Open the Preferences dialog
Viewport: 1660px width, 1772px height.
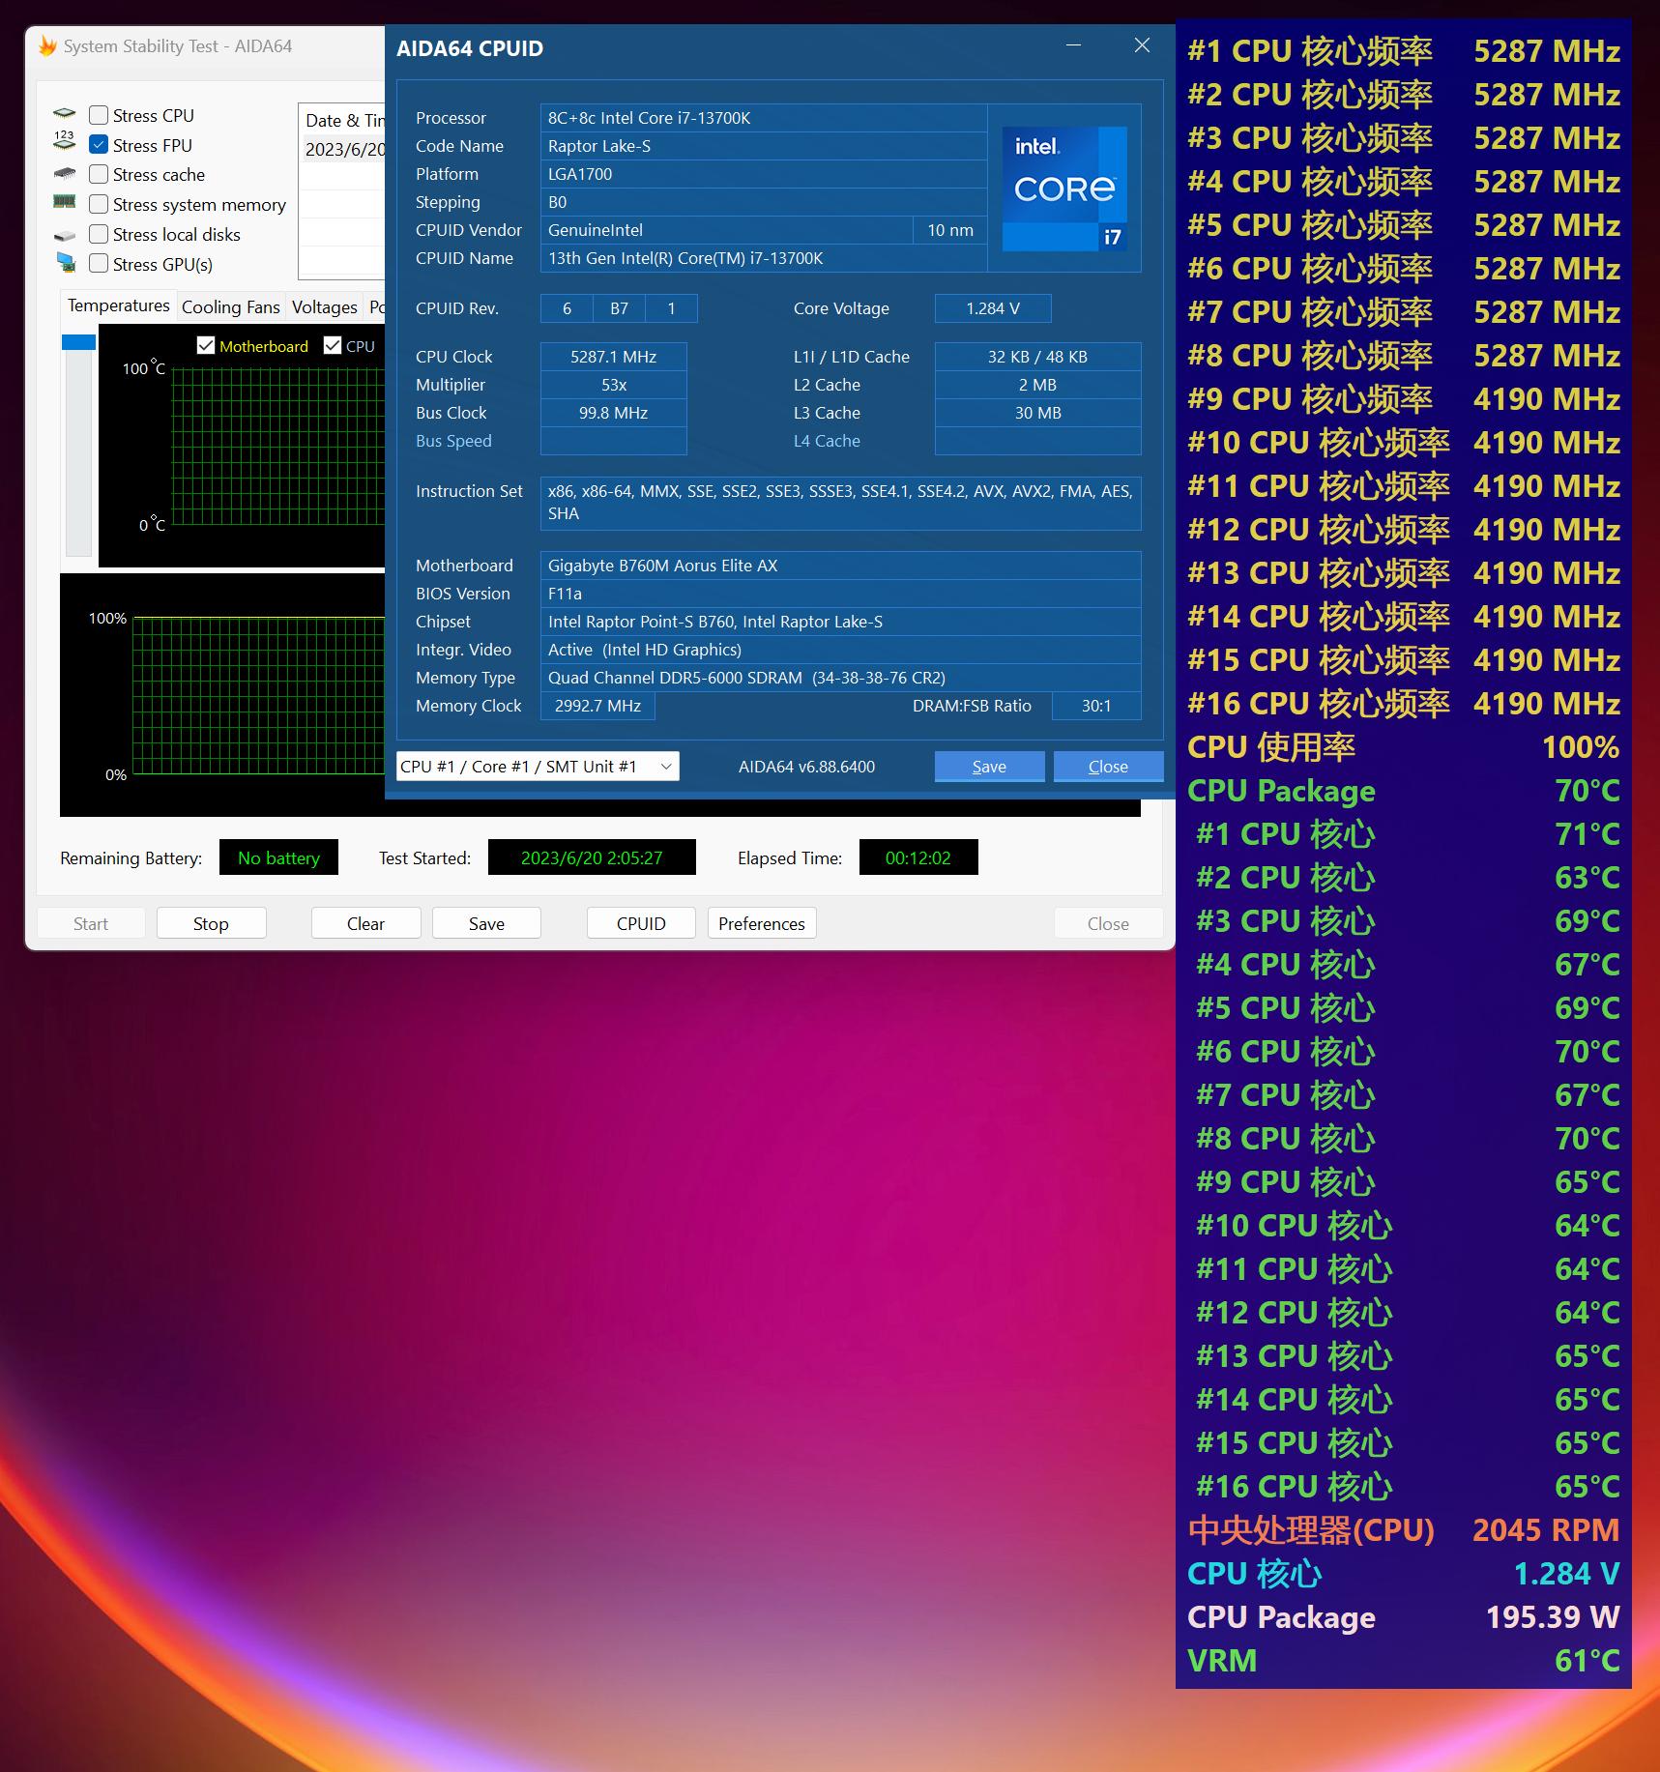coord(761,922)
